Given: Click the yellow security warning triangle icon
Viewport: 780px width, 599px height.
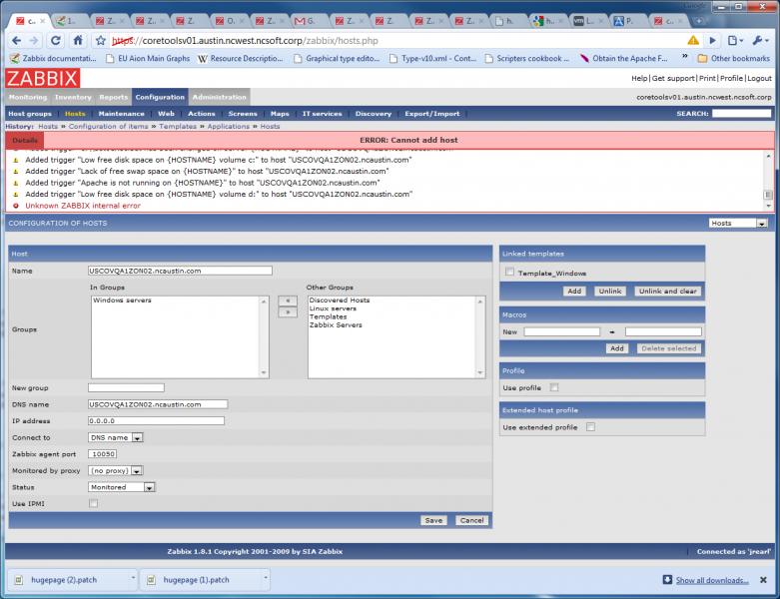Looking at the screenshot, I should tap(693, 40).
